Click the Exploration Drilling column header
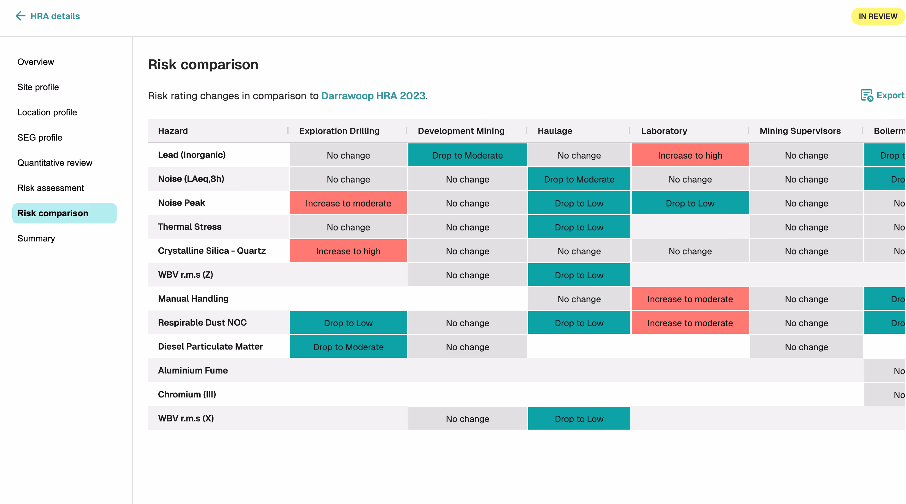 coord(339,131)
